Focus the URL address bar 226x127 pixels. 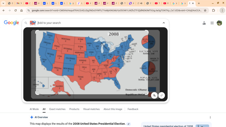(x=117, y=10)
